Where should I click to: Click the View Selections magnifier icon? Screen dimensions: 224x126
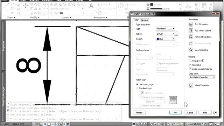(191, 50)
